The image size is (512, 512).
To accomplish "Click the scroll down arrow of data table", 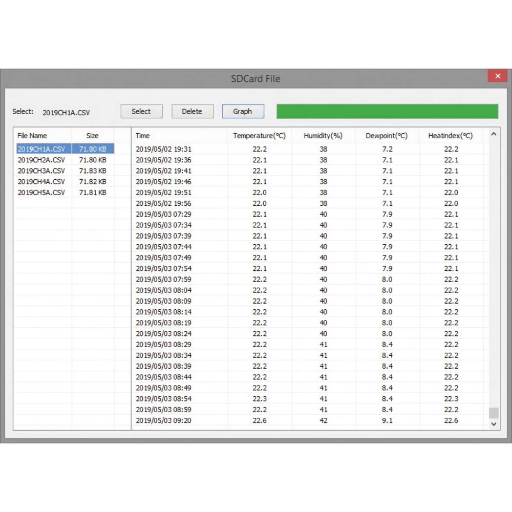I will [x=494, y=424].
